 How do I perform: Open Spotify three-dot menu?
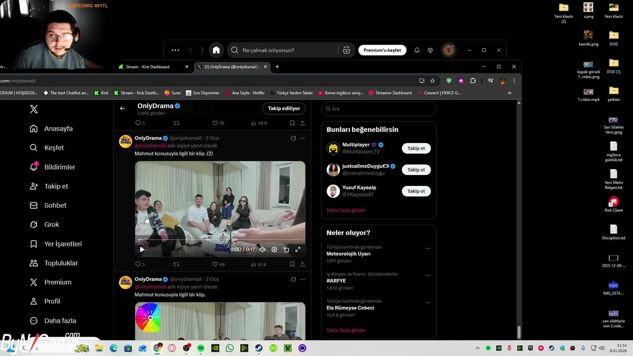pyautogui.click(x=175, y=50)
